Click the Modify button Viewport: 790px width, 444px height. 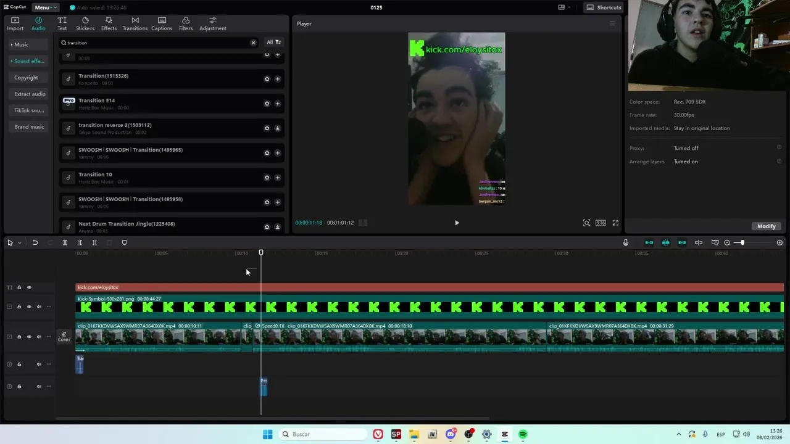pos(766,226)
